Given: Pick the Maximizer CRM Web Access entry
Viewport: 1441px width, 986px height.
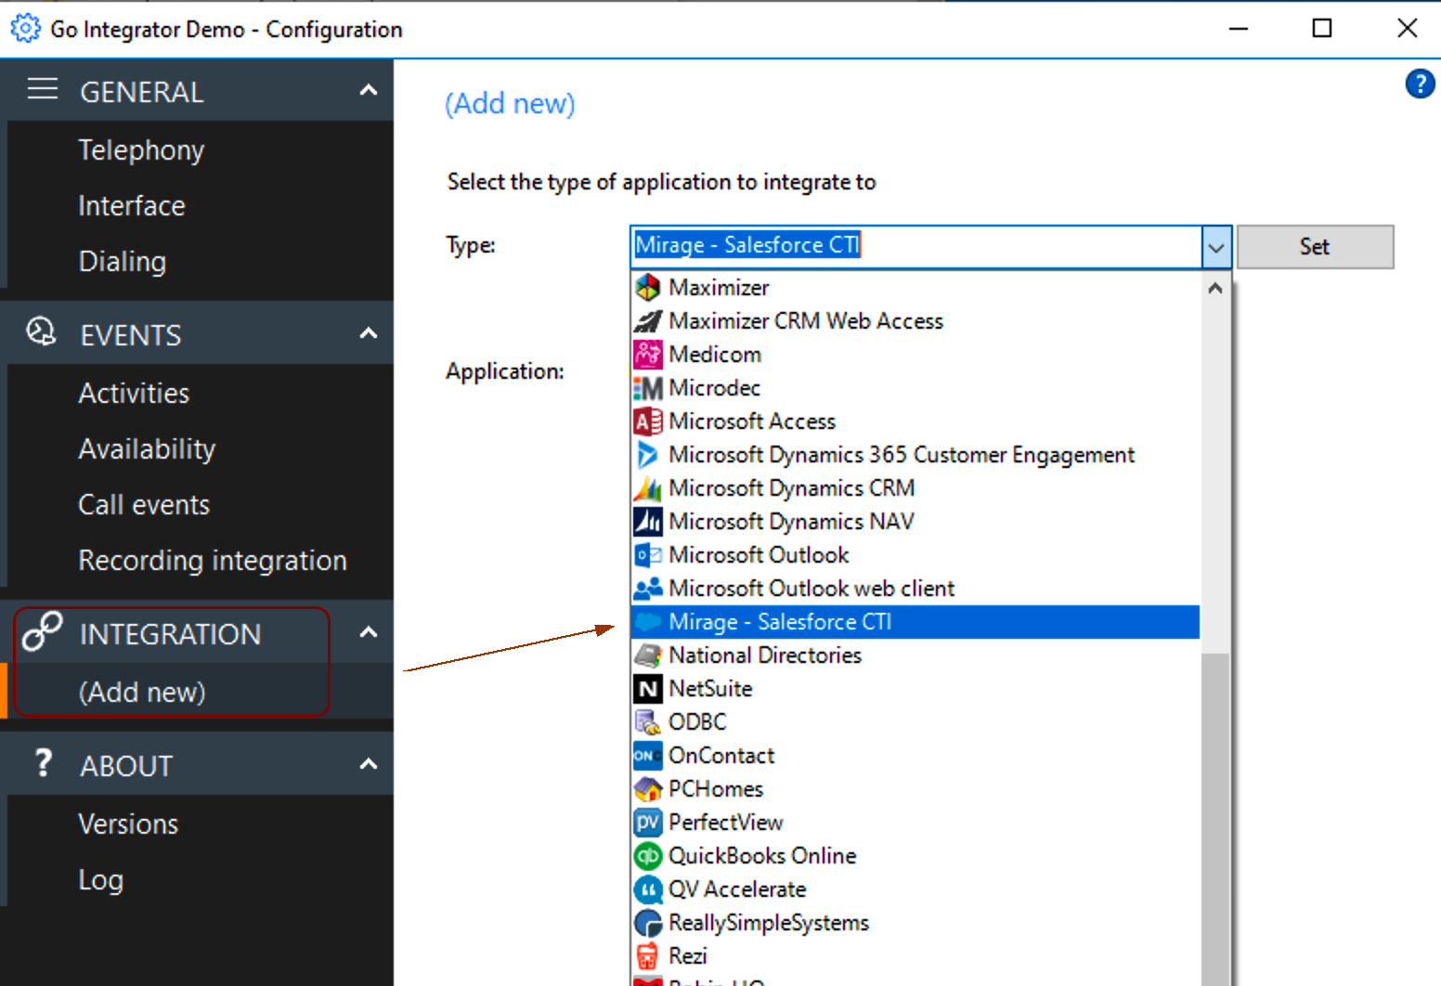Looking at the screenshot, I should (x=915, y=321).
